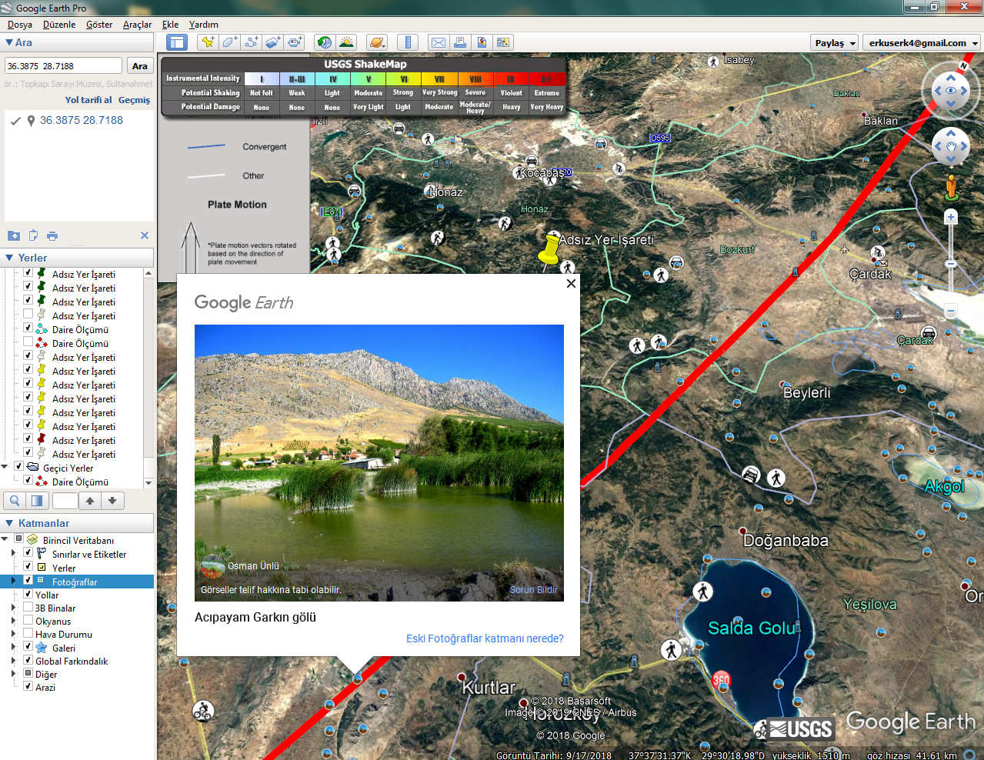Screen dimensions: 984x760
Task: Email the view with envelope icon
Action: [x=438, y=42]
